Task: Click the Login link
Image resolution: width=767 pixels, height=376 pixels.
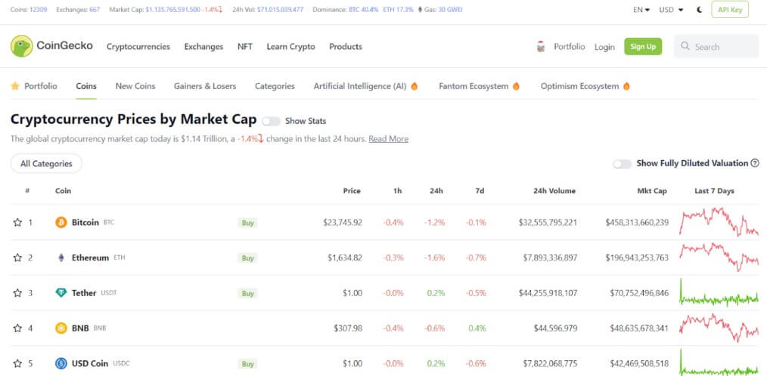Action: pyautogui.click(x=604, y=47)
